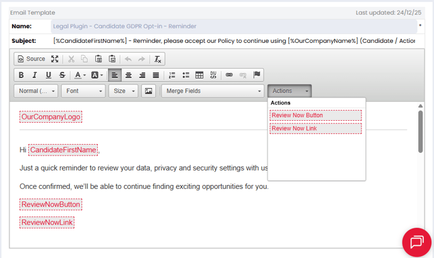Click Paste from Word icon
Image resolution: width=434 pixels, height=258 pixels.
coord(112,59)
